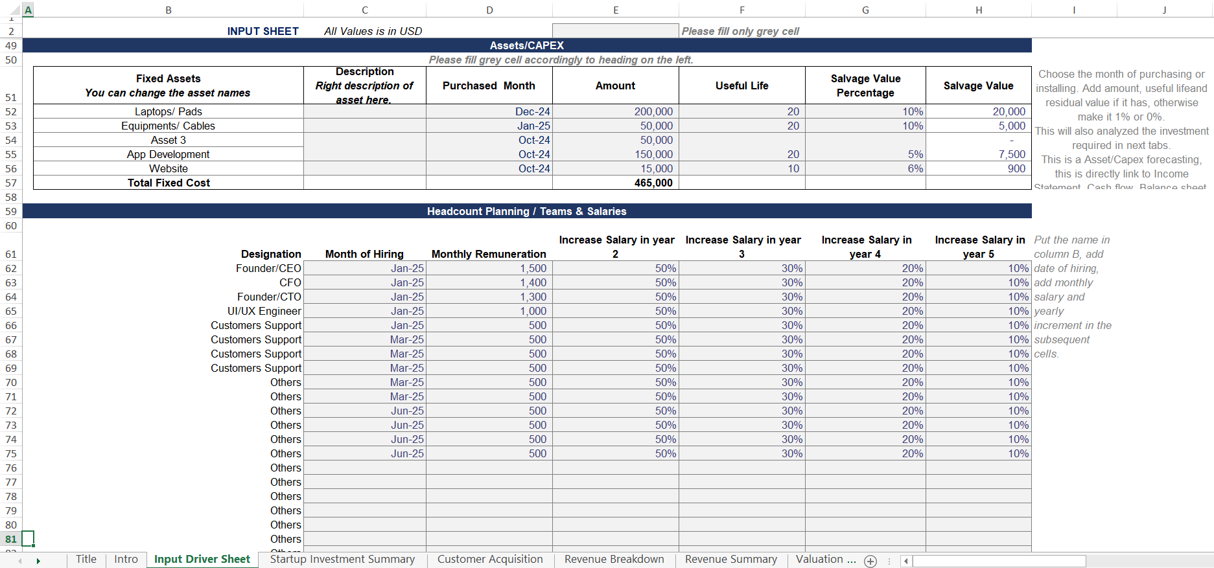Viewport: 1214px width, 568px height.
Task: Open the Title sheet tab
Action: point(86,560)
